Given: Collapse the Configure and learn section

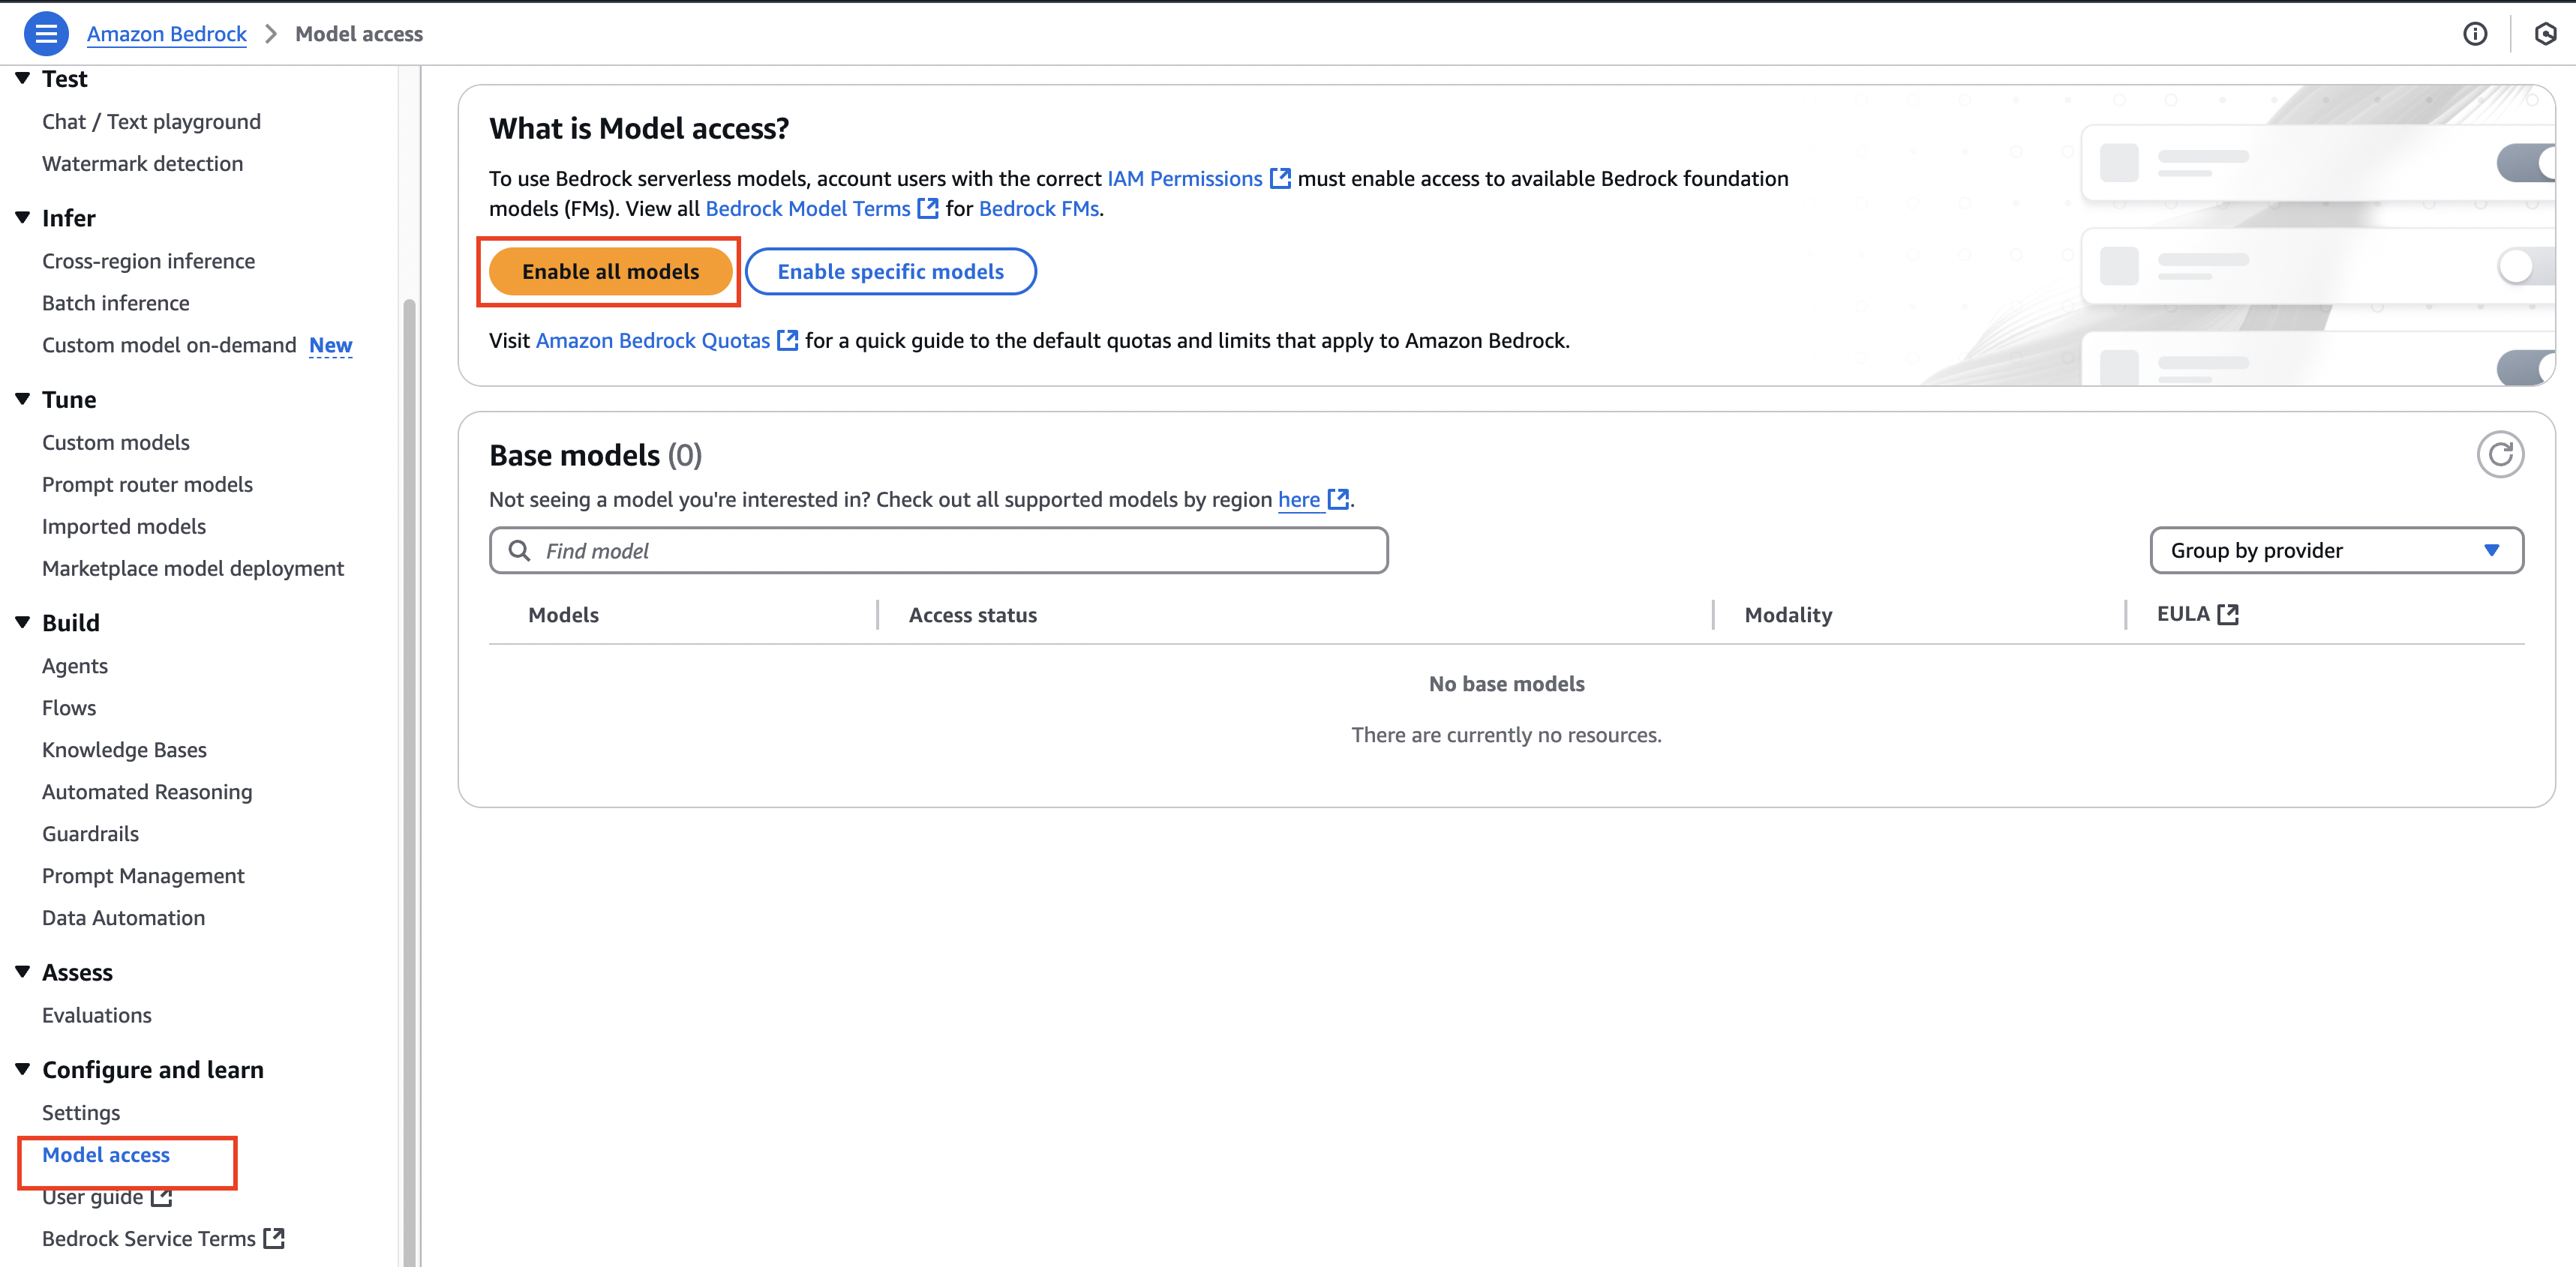Looking at the screenshot, I should coord(23,1069).
